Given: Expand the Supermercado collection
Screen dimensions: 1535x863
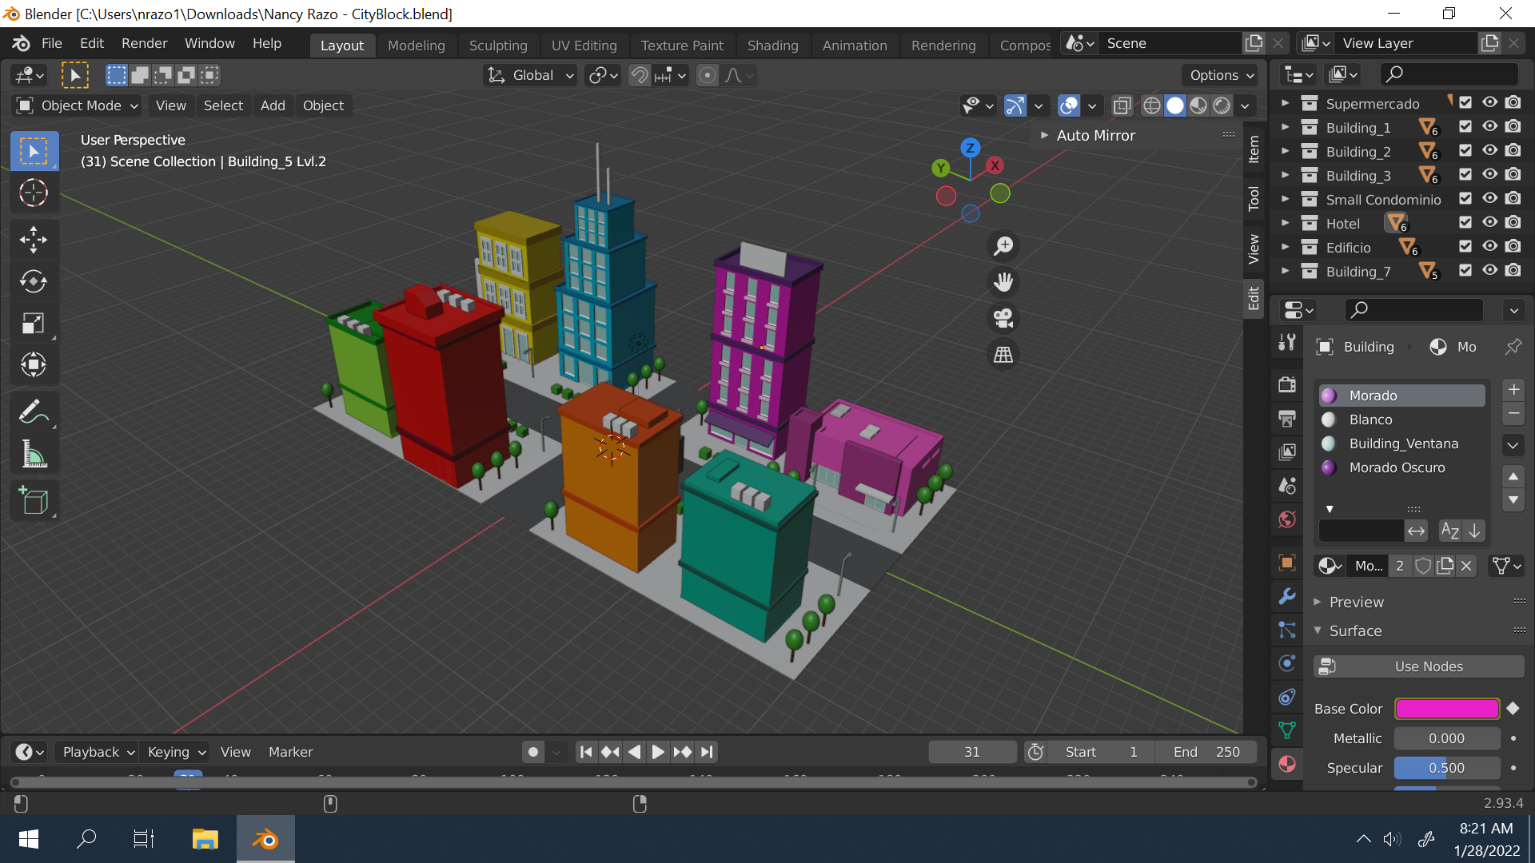Looking at the screenshot, I should pos(1285,103).
